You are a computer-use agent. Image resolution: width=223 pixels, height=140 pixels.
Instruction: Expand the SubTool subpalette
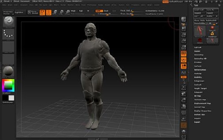click(x=198, y=47)
